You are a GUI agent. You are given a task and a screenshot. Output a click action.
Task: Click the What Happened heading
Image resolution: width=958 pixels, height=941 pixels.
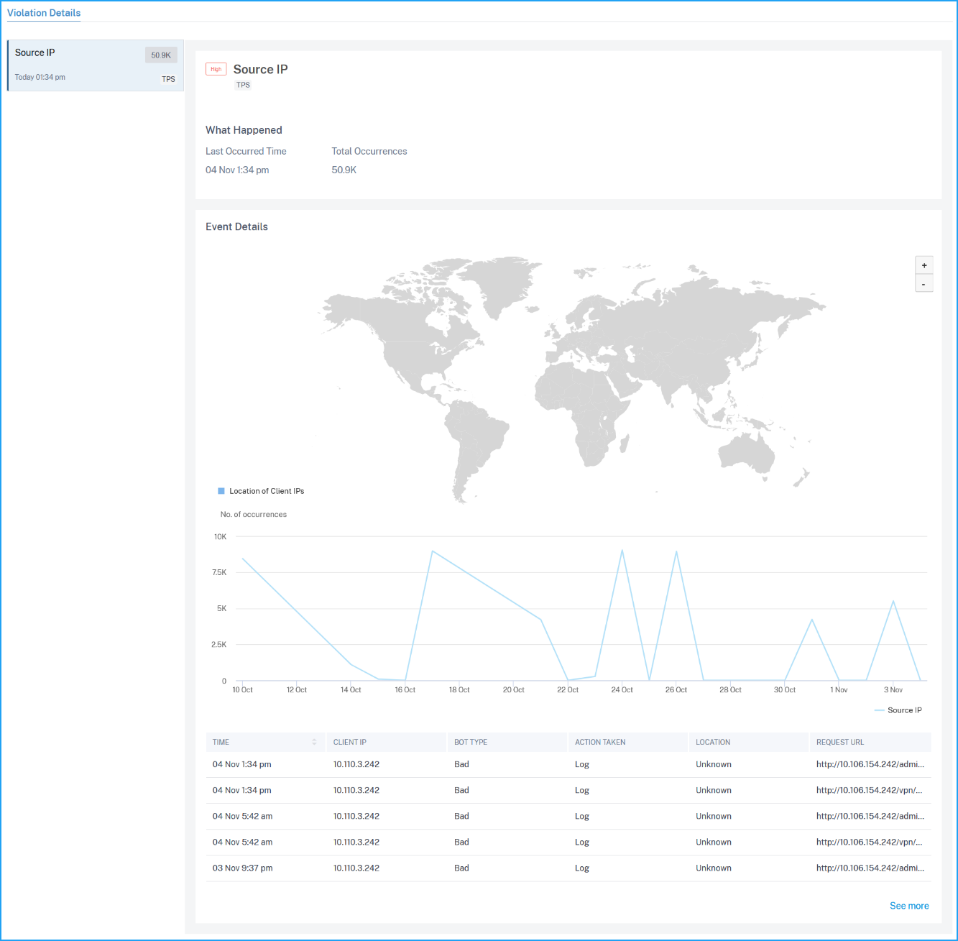[x=244, y=130]
